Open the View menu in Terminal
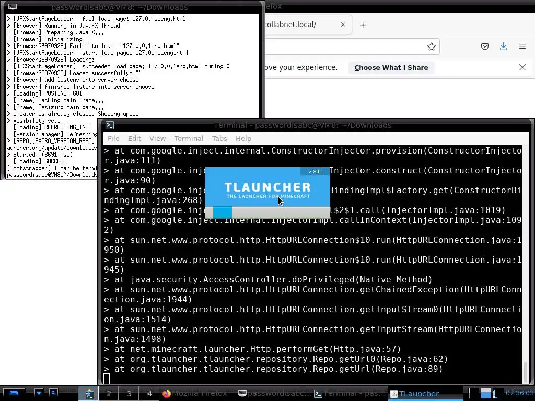The image size is (535, 401). (157, 138)
